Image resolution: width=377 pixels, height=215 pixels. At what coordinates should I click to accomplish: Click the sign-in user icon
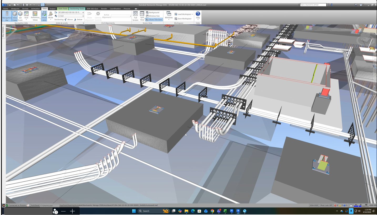click(332, 5)
